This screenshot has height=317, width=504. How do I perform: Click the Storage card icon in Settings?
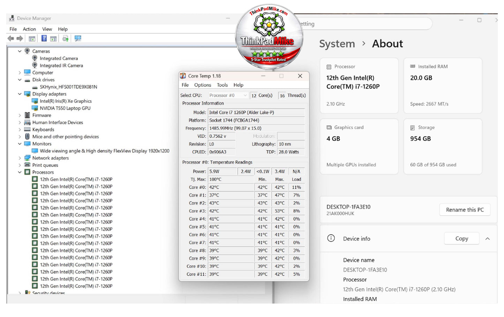point(413,128)
